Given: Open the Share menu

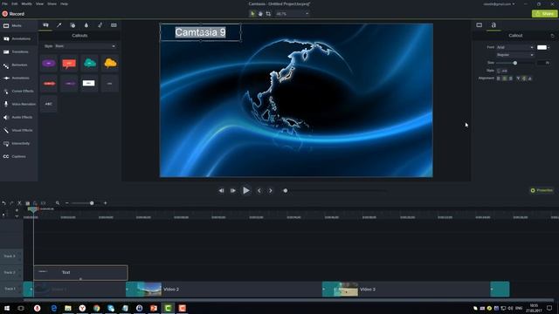Looking at the screenshot, I should [x=52, y=3].
